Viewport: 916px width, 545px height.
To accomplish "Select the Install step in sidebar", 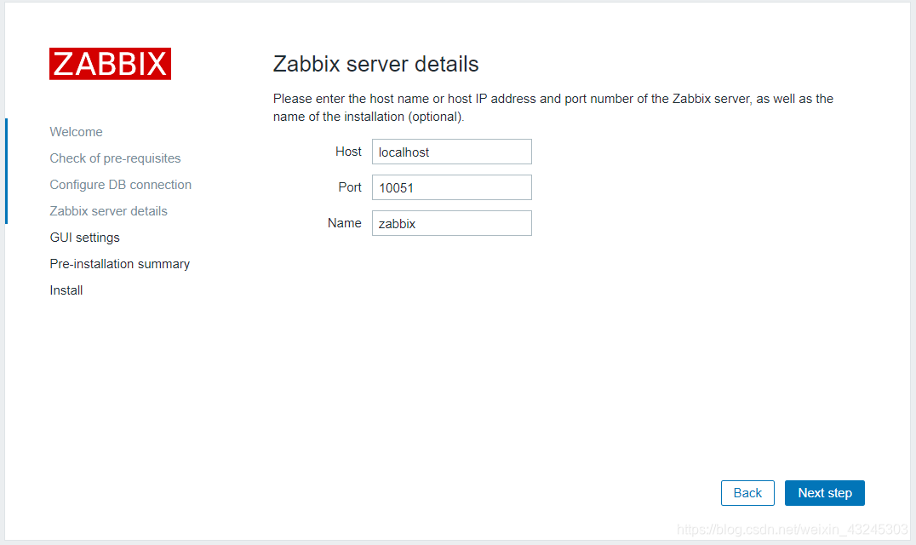I will pos(66,290).
